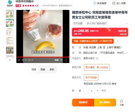Seek along the red video progress bar
Viewport: 135px width, 112px height.
(43, 57)
